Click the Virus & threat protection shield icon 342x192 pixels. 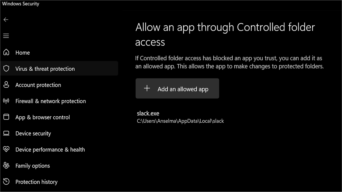tap(6, 69)
